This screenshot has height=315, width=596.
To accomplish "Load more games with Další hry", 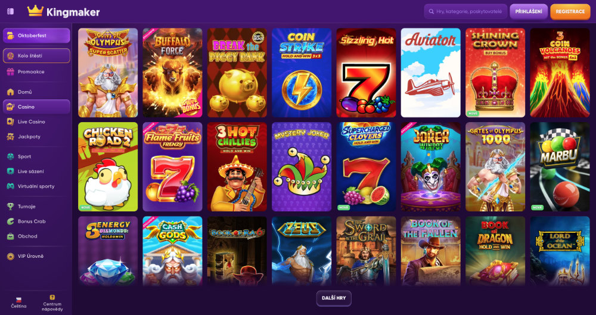I will 334,298.
